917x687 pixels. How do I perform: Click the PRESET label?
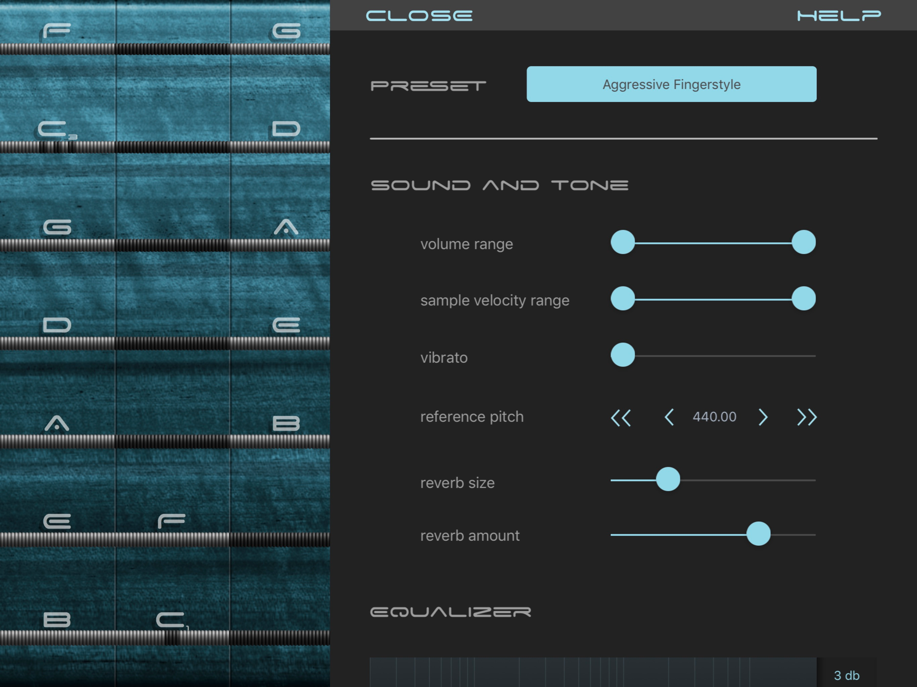[x=428, y=86]
